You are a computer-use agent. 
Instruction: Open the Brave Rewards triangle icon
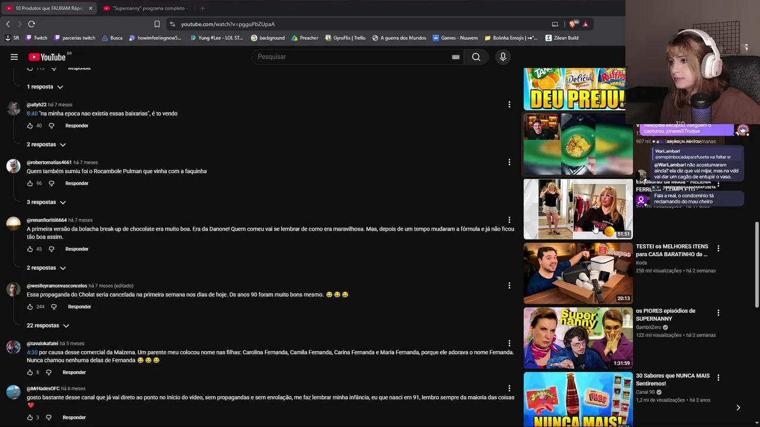(x=585, y=24)
